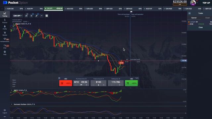Edit Alligator indicator with pencil icon
This screenshot has height=119, width=212.
pyautogui.click(x=28, y=24)
